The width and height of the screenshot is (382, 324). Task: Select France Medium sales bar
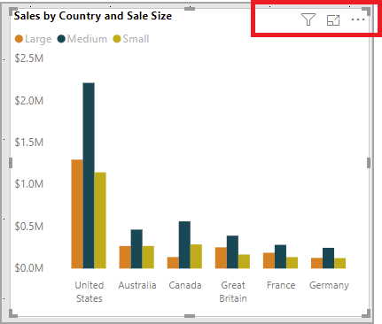click(x=280, y=257)
